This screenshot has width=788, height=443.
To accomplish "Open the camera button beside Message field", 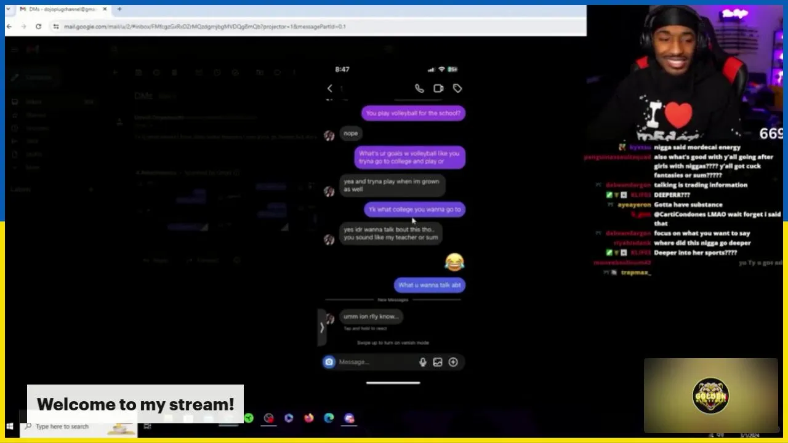I will (329, 362).
